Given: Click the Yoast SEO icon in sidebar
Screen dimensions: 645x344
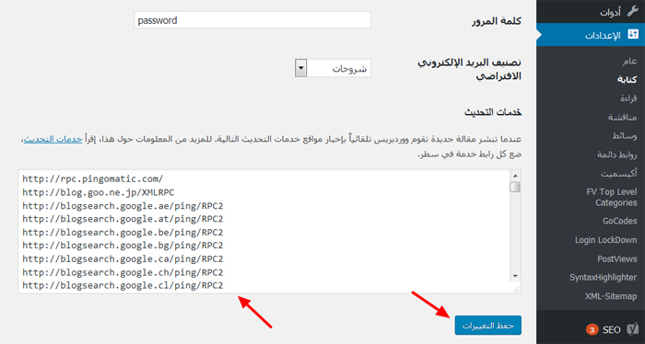Looking at the screenshot, I should tap(633, 329).
